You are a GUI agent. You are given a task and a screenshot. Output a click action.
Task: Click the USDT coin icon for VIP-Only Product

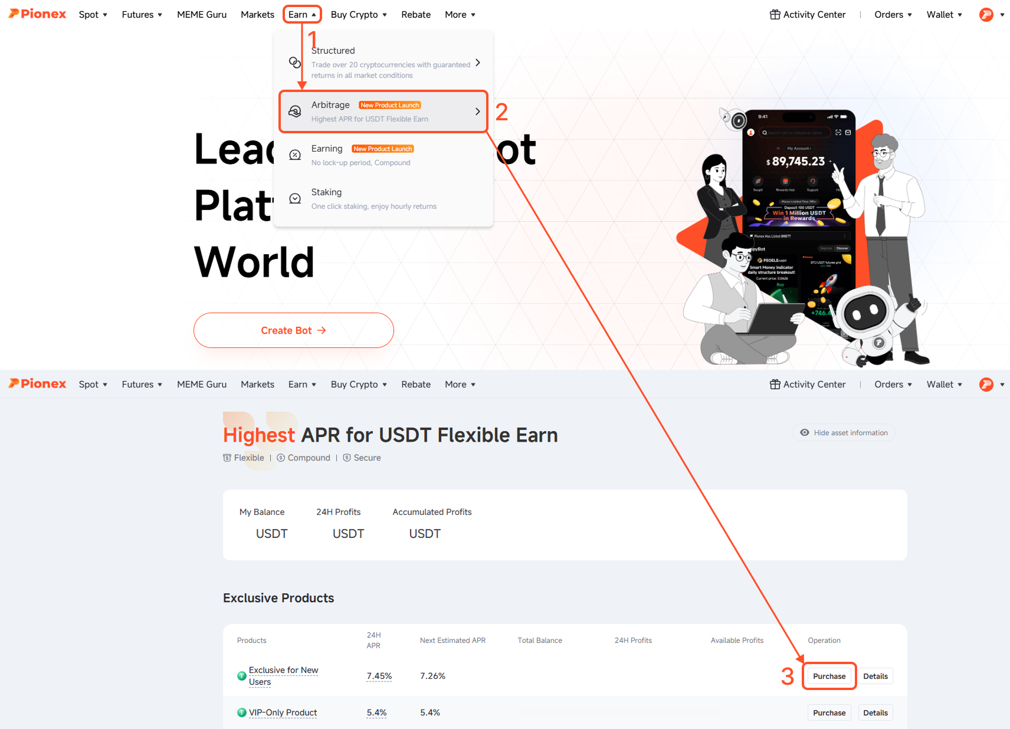click(x=242, y=712)
